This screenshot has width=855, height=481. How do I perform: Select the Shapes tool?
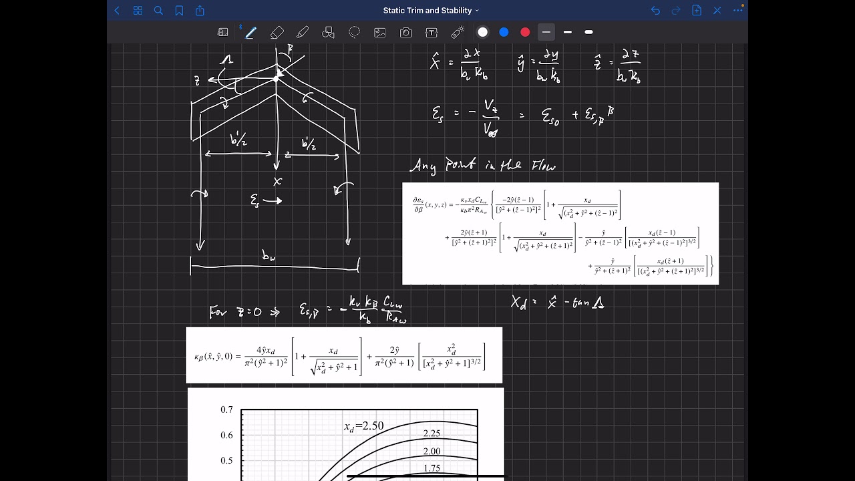coord(328,32)
